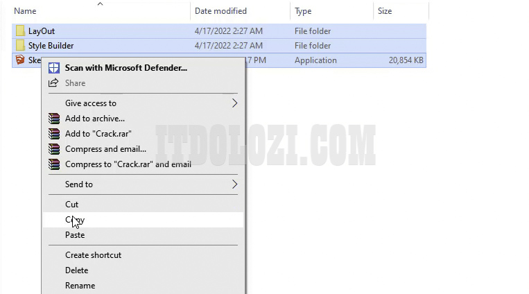Image resolution: width=529 pixels, height=294 pixels.
Task: Click the sort arrow above Name column
Action: 100,4
